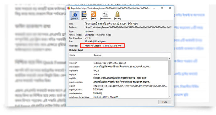Select the viewport meta row

tap(118, 63)
